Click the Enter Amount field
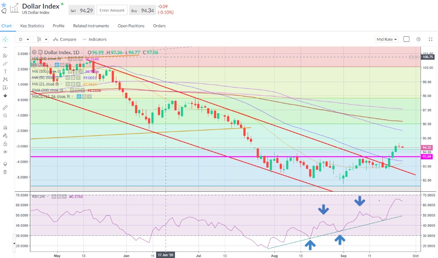The image size is (438, 258). [112, 10]
